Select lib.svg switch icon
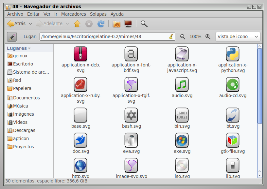 pos(233,166)
